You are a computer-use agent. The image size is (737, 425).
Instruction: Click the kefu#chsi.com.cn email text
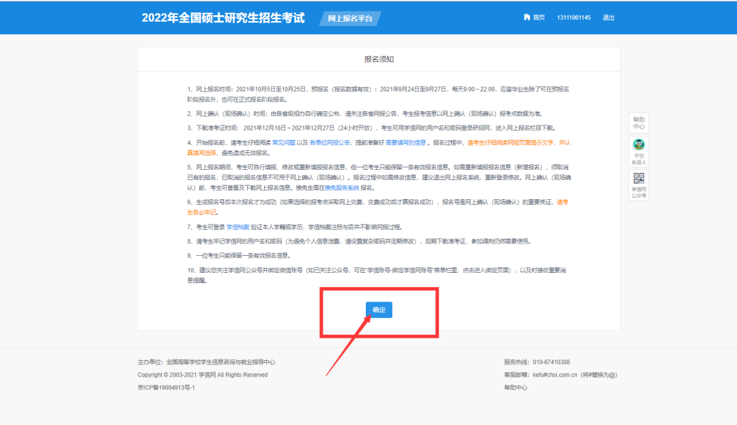tap(555, 375)
